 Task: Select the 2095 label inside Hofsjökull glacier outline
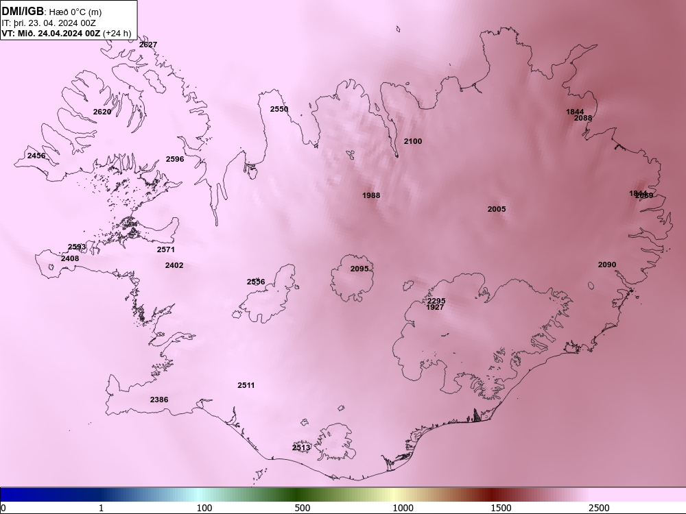359,269
